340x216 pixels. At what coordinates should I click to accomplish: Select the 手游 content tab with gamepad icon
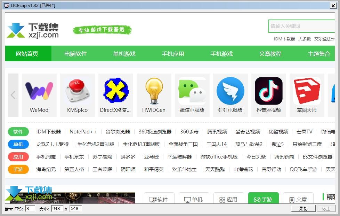click(x=264, y=198)
